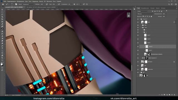
Task: Open the brush opacity slider dropdown in options bar
Action: 44,4
